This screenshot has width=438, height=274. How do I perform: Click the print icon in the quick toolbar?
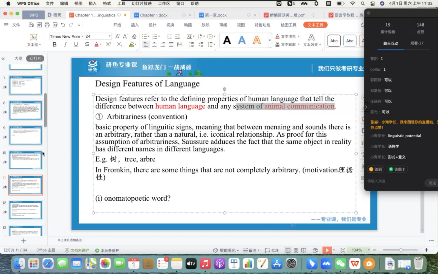point(47,25)
